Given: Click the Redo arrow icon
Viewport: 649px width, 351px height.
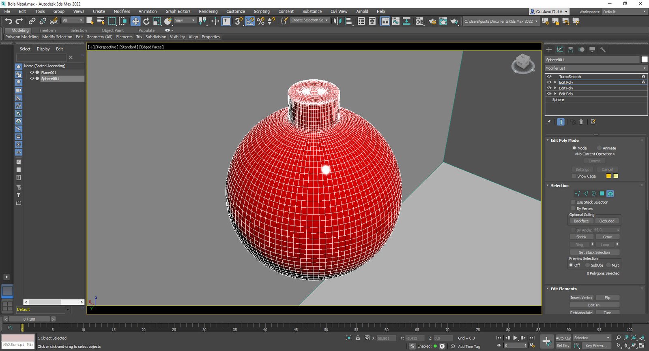Looking at the screenshot, I should (19, 21).
